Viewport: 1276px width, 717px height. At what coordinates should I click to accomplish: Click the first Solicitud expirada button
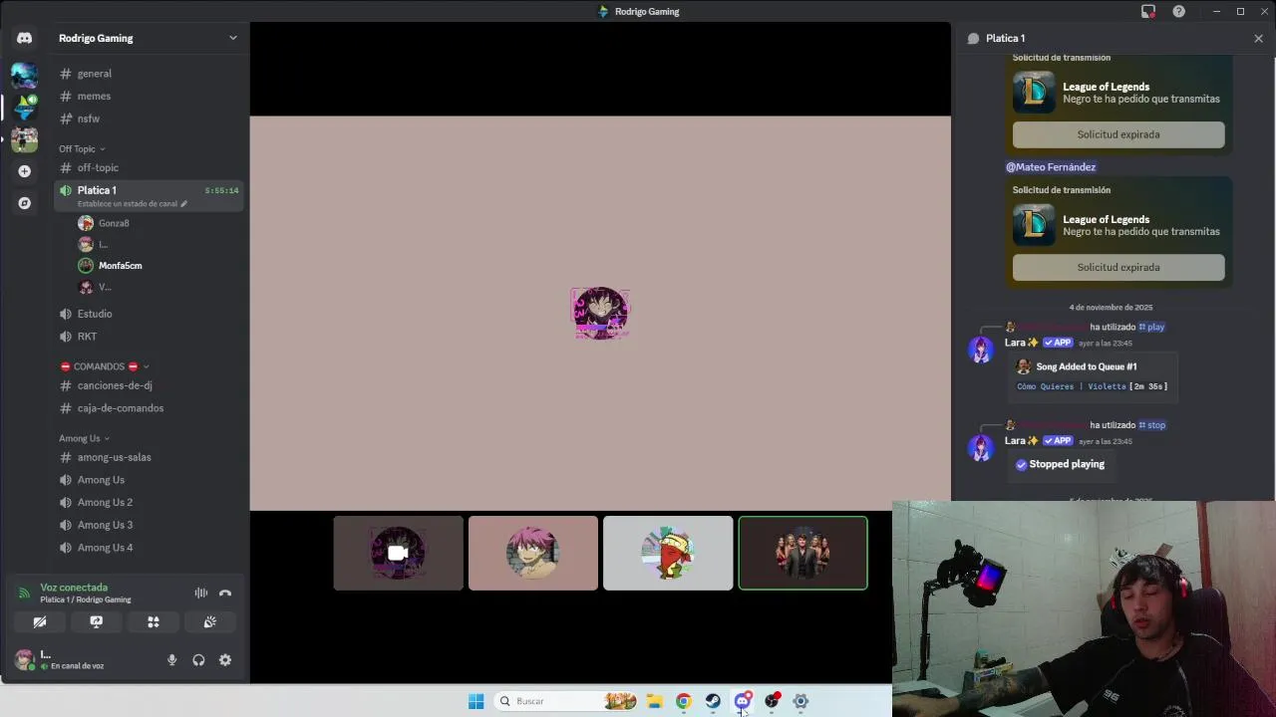click(1118, 134)
